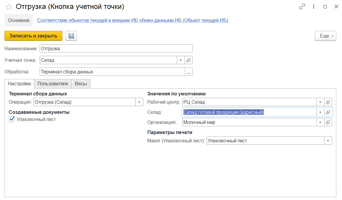The height and width of the screenshot is (200, 342).
Task: Expand the Учетная точка dropdown
Action: point(181,60)
